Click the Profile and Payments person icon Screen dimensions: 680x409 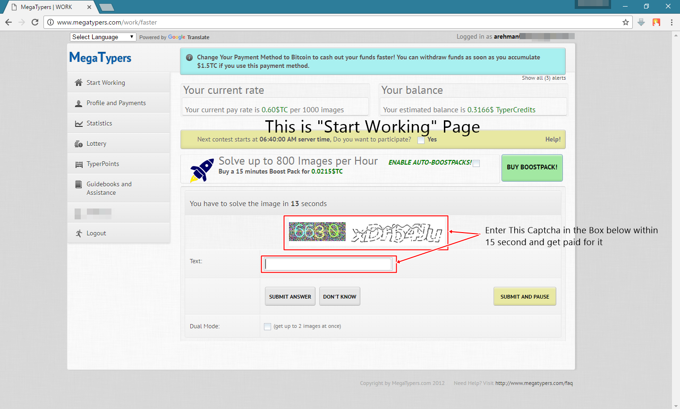(78, 103)
